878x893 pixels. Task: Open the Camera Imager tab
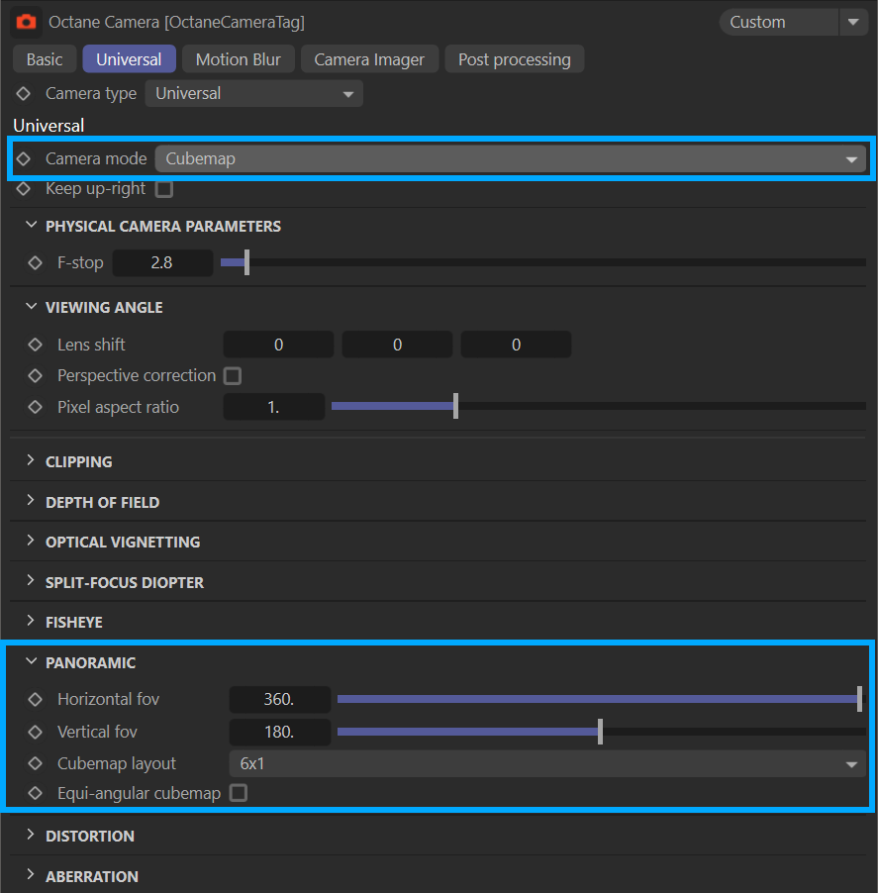[x=369, y=59]
